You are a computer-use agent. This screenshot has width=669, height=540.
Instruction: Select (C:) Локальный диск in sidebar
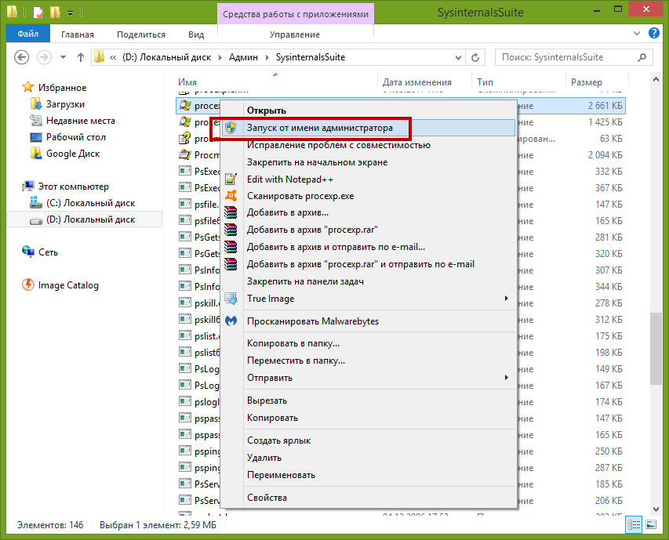tap(90, 203)
